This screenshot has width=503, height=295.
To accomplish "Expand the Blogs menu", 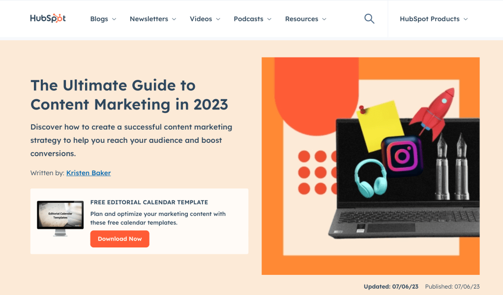I will [103, 19].
